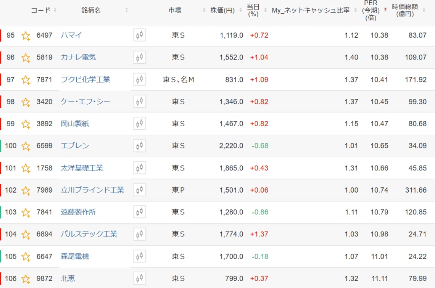Image resolution: width=435 pixels, height=288 pixels.
Task: Open ケー・エフ・シー stock page link
Action: pyautogui.click(x=85, y=101)
